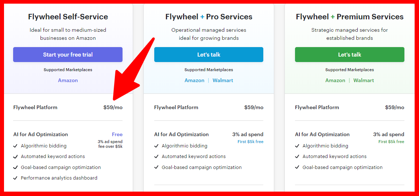
Task: Click Premium Services checkmark beside Algorithmic bidding
Action: click(x=297, y=146)
